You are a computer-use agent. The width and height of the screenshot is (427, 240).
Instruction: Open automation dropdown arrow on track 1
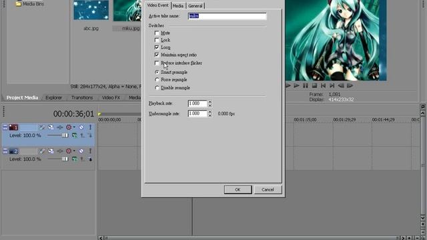[74, 127]
